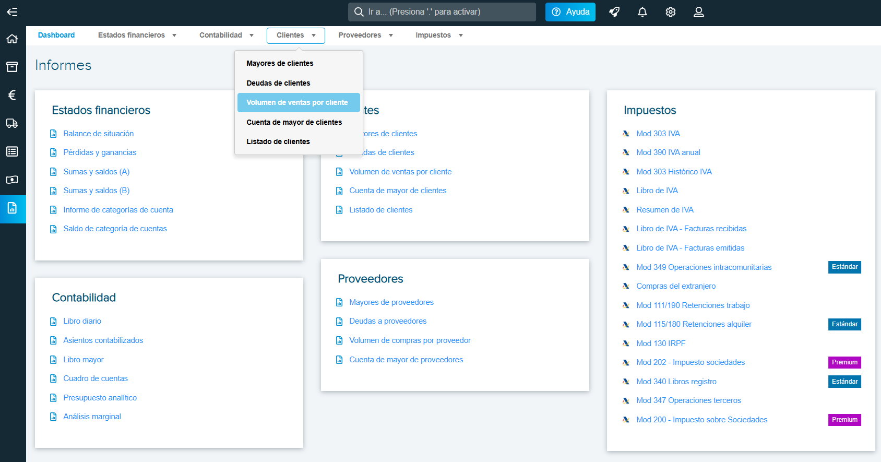
Task: Open Mod 303 Histórico IVA
Action: (x=674, y=172)
